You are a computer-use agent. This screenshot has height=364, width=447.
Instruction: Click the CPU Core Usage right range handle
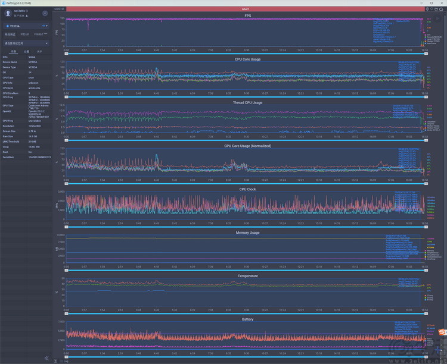point(426,97)
